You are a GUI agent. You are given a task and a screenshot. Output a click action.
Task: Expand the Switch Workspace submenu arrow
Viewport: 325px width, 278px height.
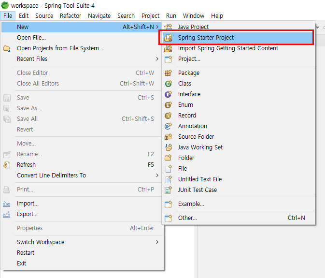pyautogui.click(x=157, y=242)
